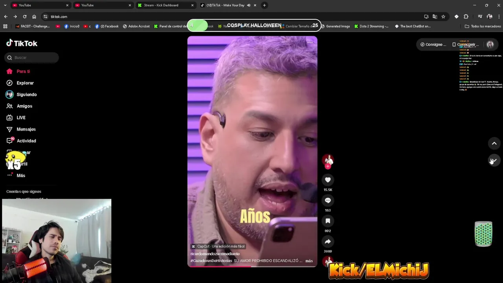This screenshot has width=503, height=283.
Task: Share the video using the arrow icon
Action: (x=328, y=241)
